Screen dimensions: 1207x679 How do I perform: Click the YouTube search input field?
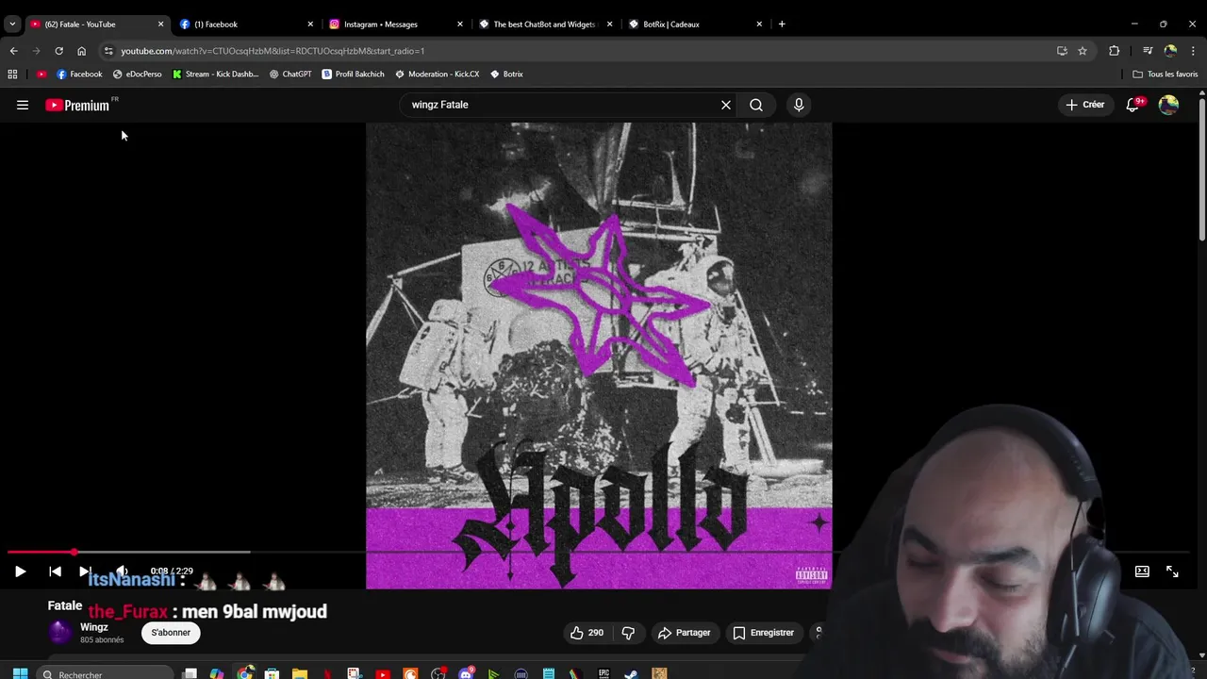click(561, 105)
